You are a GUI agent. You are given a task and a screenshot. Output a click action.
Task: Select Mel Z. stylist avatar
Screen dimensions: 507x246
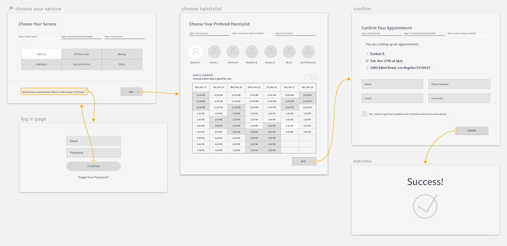pos(289,52)
